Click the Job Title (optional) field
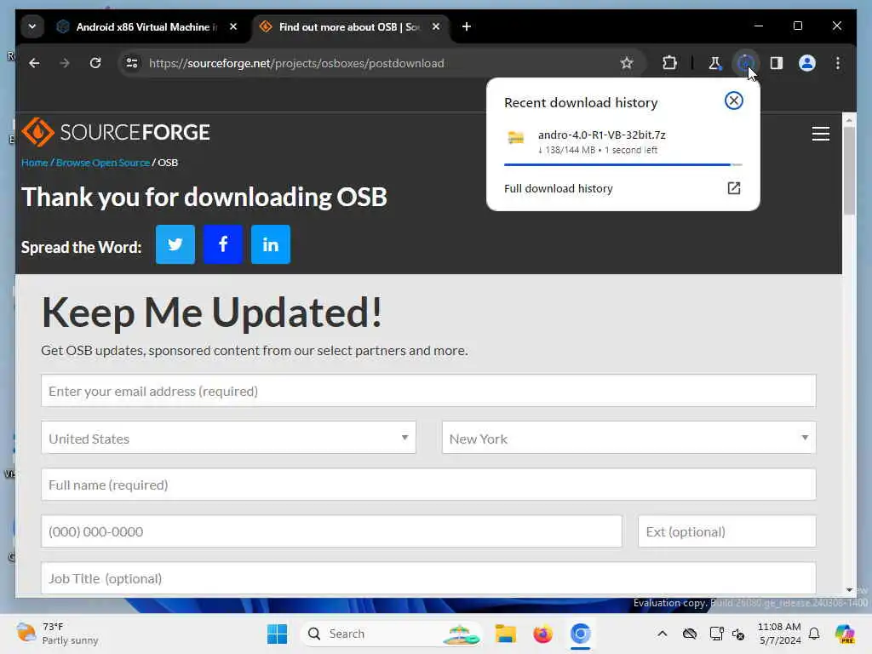The height and width of the screenshot is (654, 872). (428, 578)
